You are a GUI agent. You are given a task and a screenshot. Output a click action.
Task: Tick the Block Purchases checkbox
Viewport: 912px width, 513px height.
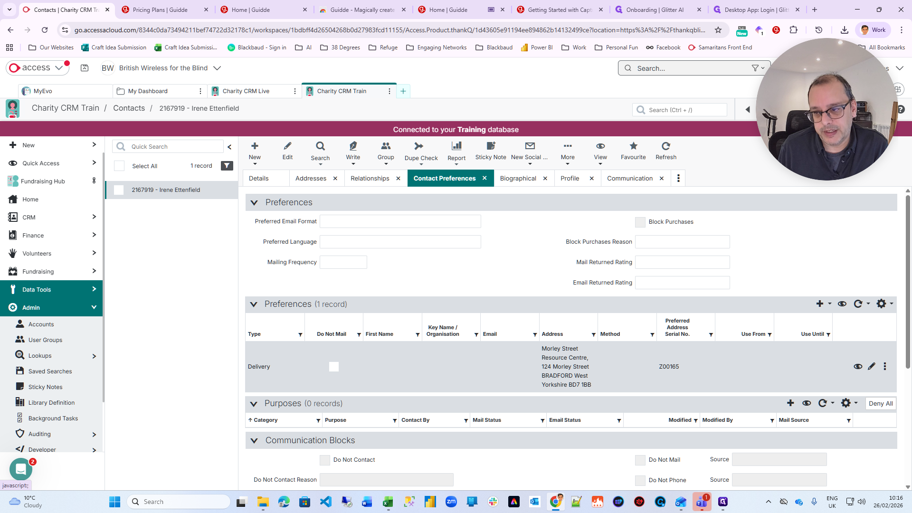[640, 222]
